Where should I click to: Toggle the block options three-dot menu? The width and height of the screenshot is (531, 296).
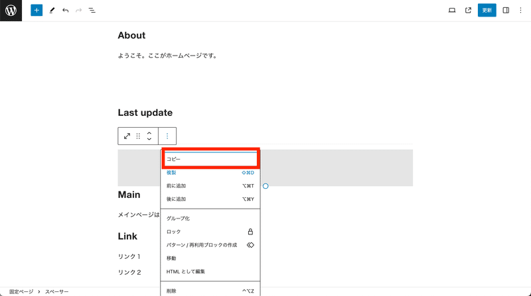click(167, 136)
